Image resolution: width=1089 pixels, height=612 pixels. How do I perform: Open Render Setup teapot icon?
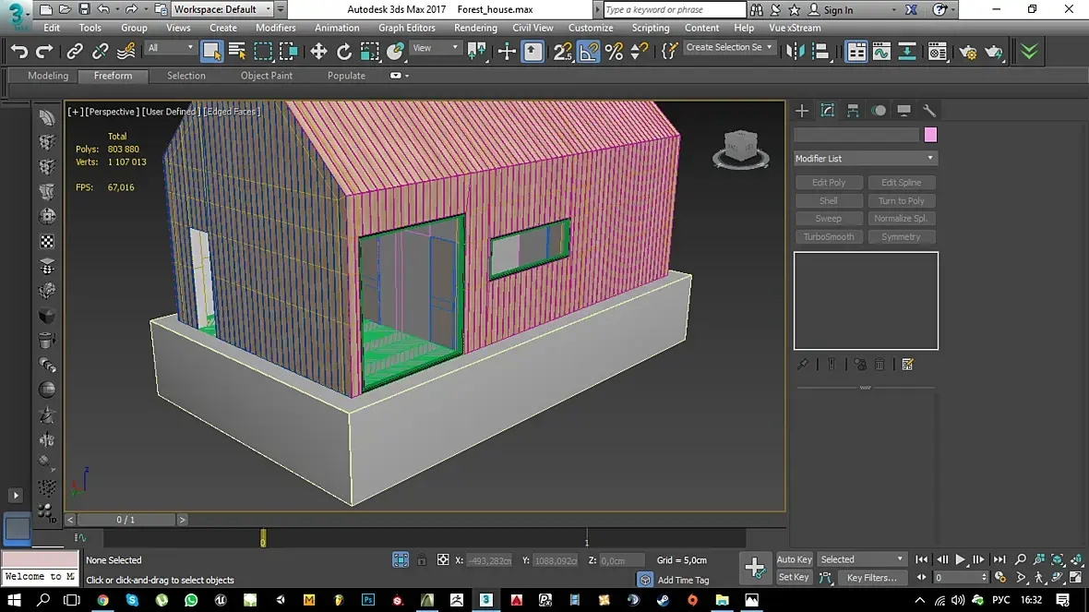tap(967, 52)
